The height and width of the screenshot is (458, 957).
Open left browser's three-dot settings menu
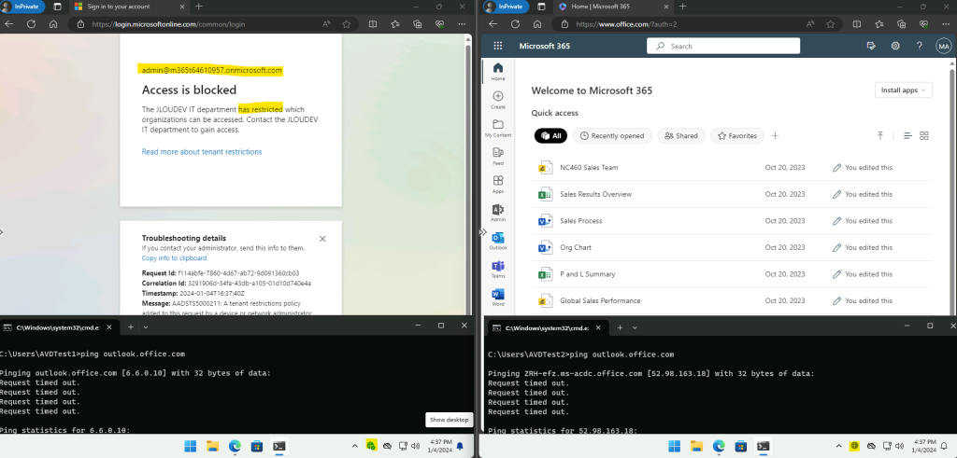click(x=462, y=24)
